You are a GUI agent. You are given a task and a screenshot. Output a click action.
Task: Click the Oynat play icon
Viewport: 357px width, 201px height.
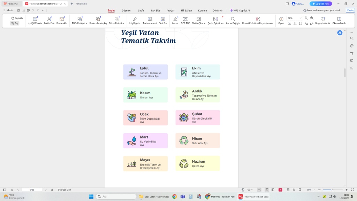[x=281, y=19]
